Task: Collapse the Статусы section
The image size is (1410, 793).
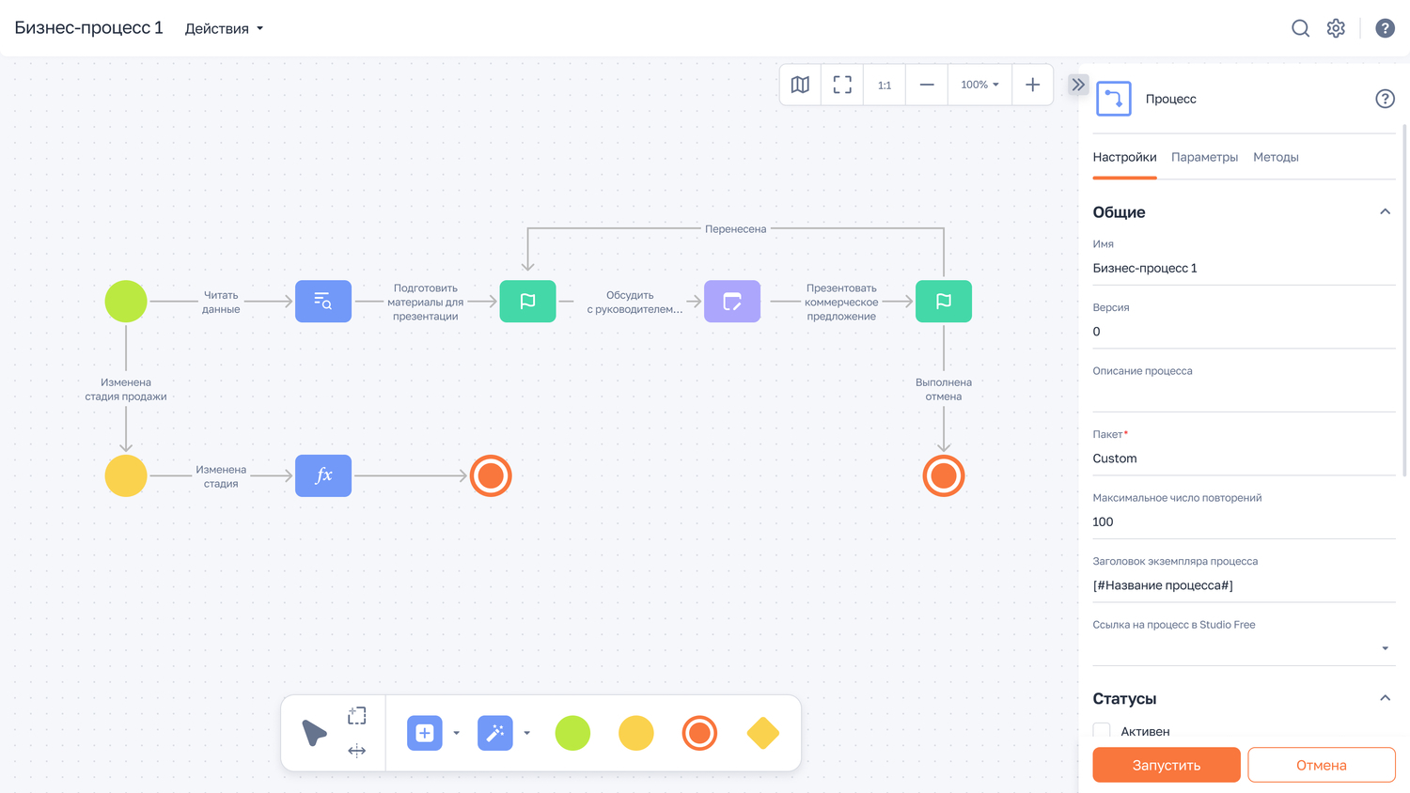Action: click(1385, 698)
